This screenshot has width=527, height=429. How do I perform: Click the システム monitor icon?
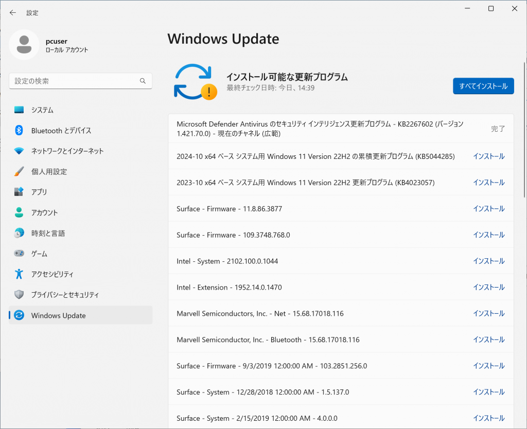19,110
